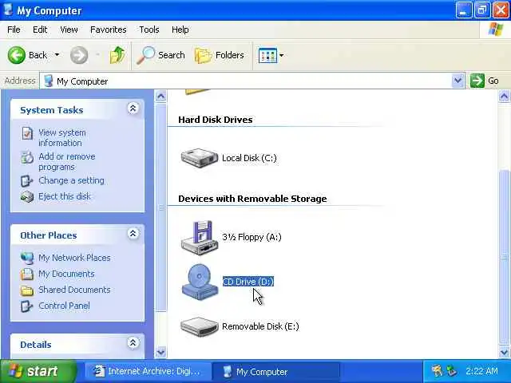Open Control Panel link
Viewport: 511px width, 383px height.
point(64,306)
